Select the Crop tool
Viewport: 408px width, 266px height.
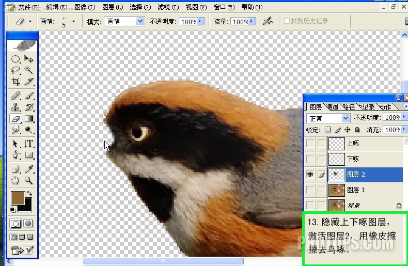[x=15, y=82]
